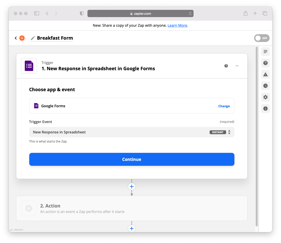Go forward in Safari history
The width and height of the screenshot is (281, 243).
[x=56, y=13]
